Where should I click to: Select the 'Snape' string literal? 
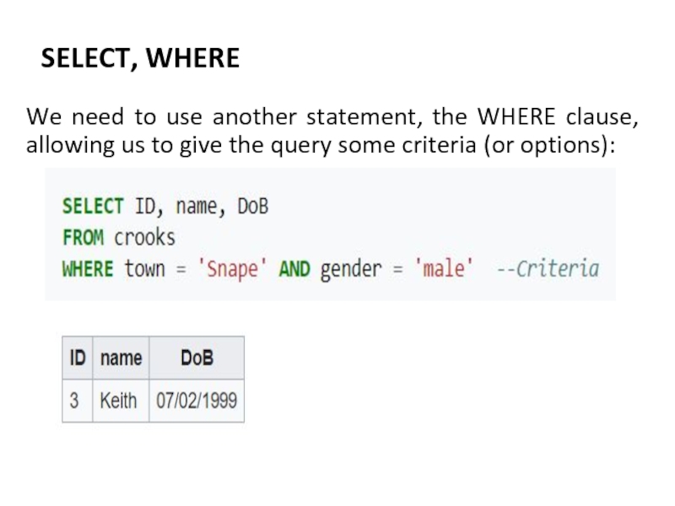[x=226, y=270]
